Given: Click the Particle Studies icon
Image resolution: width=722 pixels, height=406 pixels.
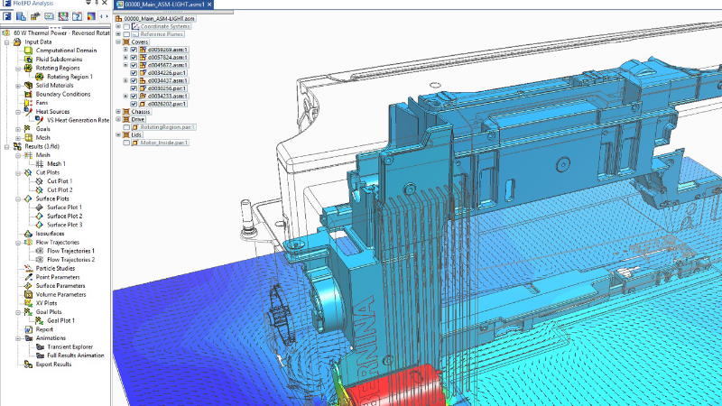Looking at the screenshot, I should [x=28, y=268].
